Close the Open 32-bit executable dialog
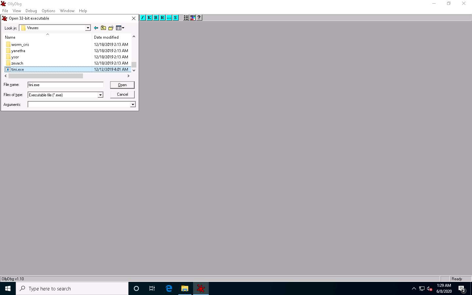Viewport: 472px width, 295px height. point(134,18)
